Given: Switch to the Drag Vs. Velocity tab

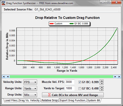Looking at the screenshot, I should coord(29,100).
